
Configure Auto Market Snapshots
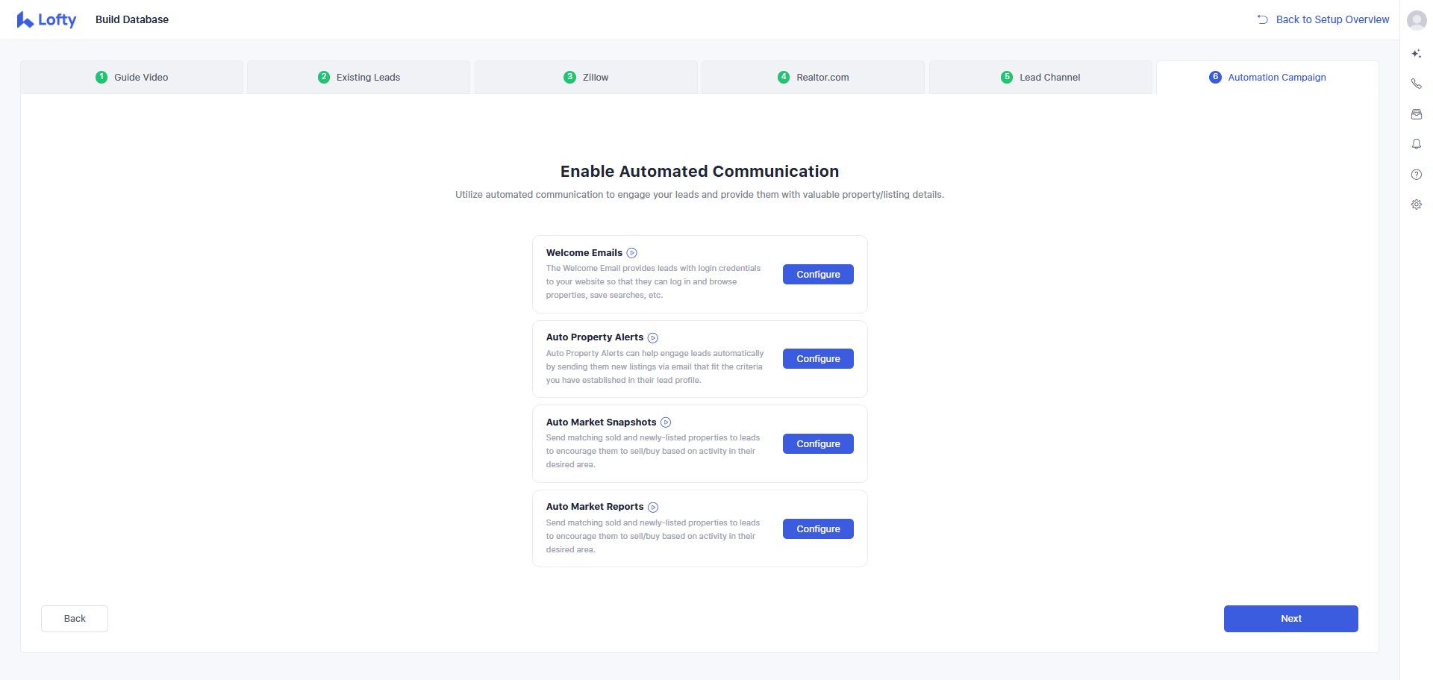818,444
